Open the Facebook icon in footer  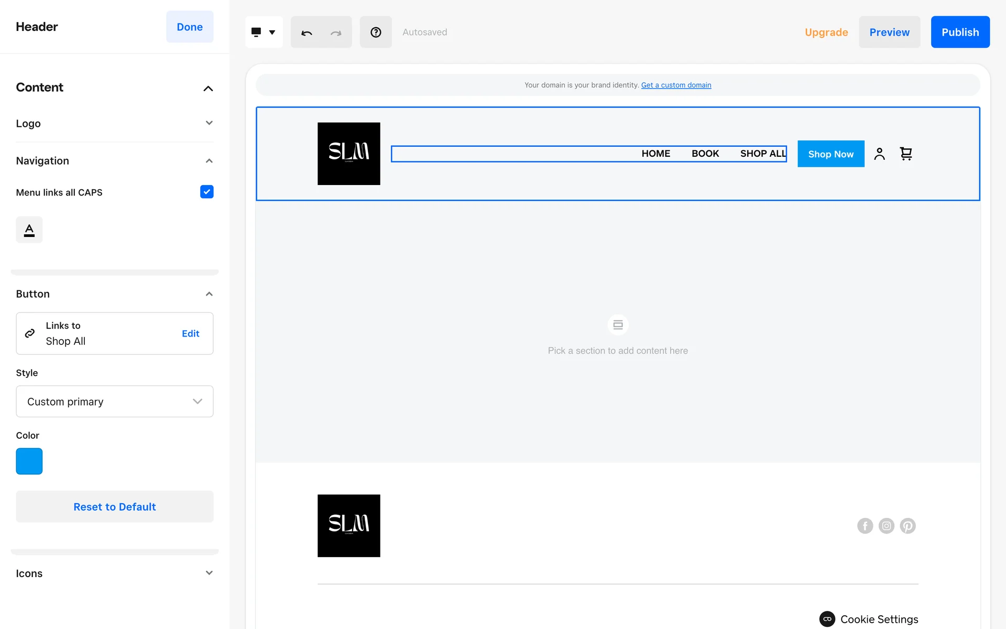coord(865,526)
